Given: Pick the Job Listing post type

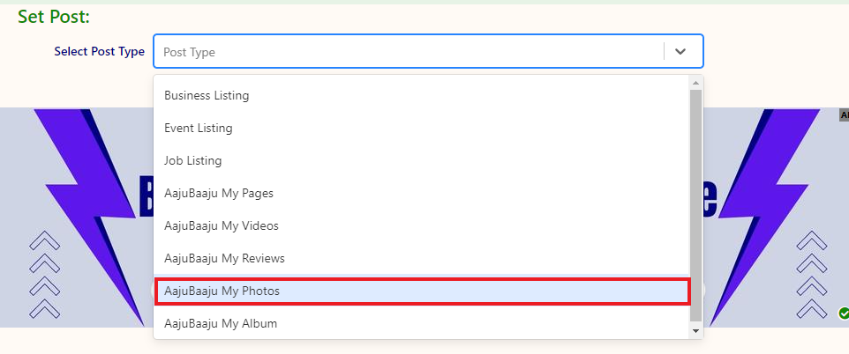Looking at the screenshot, I should point(192,160).
